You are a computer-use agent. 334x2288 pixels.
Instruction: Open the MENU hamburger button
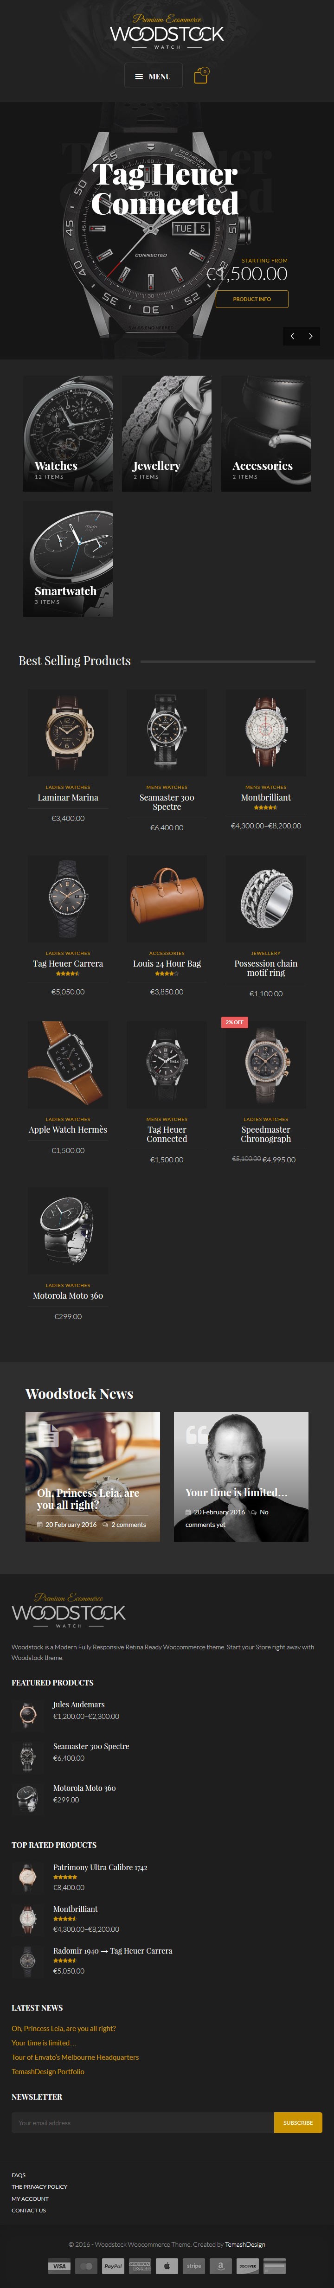(x=153, y=77)
